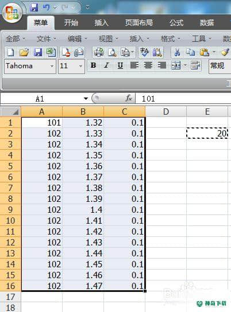Center align text
The width and height of the screenshot is (231, 312).
148,65
